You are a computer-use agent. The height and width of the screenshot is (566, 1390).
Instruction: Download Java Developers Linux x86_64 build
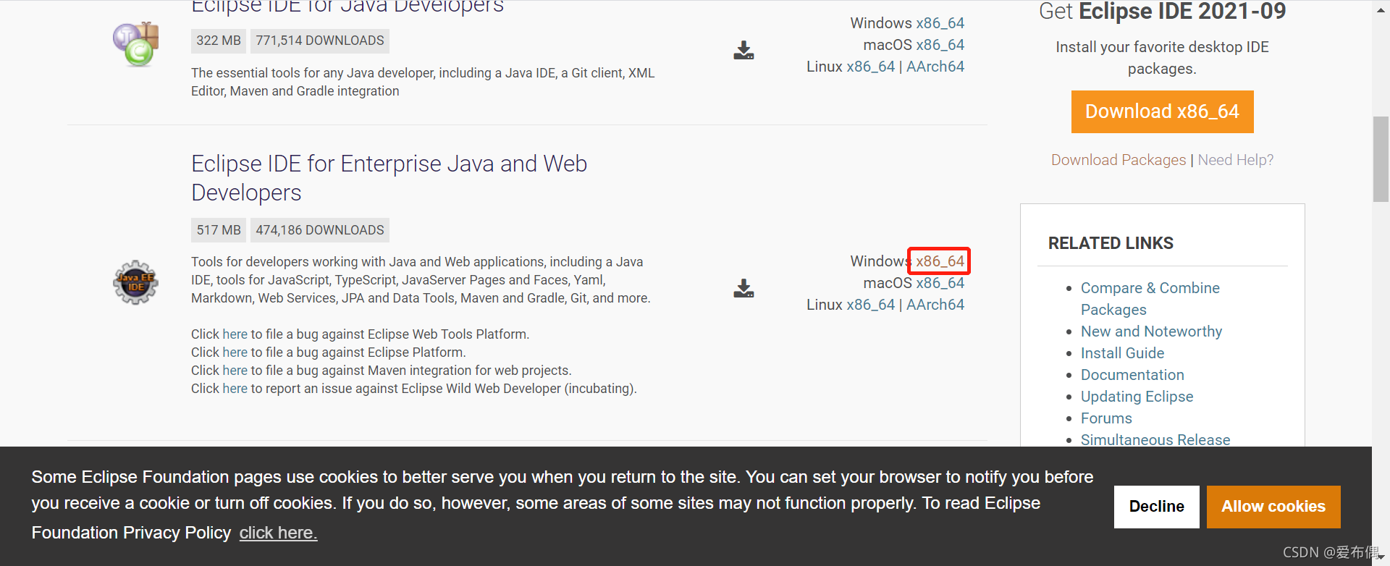tap(871, 67)
